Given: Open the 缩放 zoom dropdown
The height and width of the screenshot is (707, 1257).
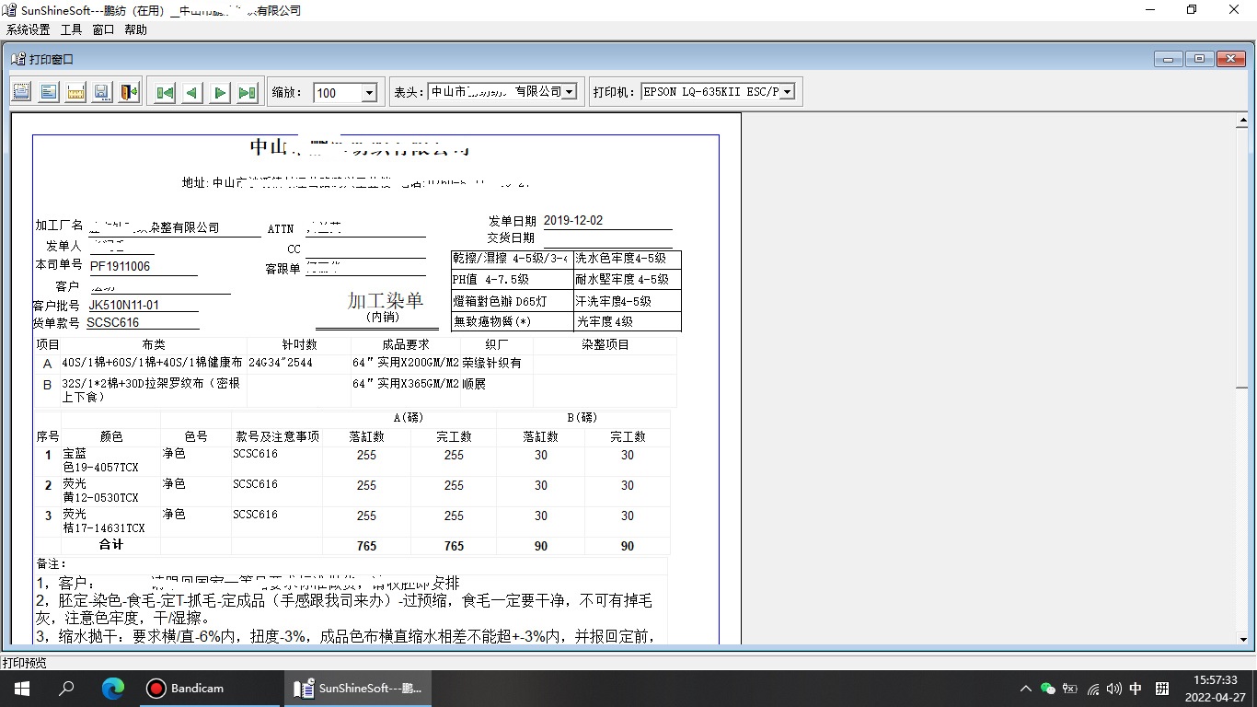Looking at the screenshot, I should click(x=369, y=92).
